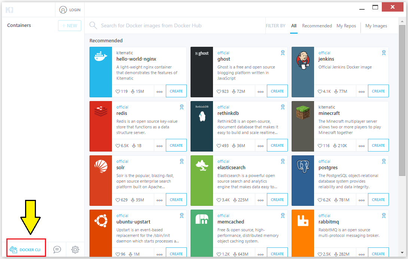Click the official badge on ghost
Viewport: 408px width, 259px height.
click(x=283, y=53)
